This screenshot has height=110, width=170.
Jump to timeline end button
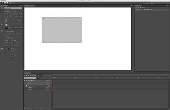[x=28, y=76]
